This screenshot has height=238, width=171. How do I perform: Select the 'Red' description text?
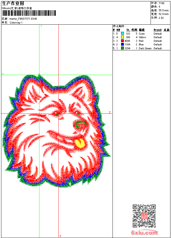(x=141, y=41)
